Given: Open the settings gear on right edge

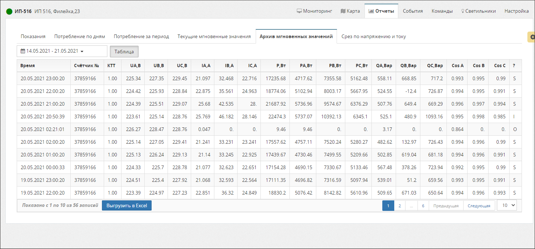Looking at the screenshot, I should point(532,37).
